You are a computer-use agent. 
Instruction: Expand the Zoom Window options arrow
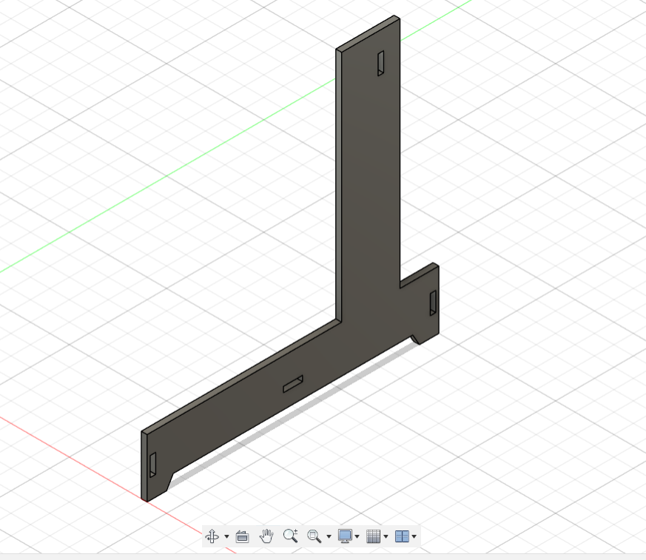click(x=329, y=536)
